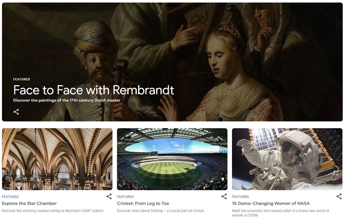Share the Face to Face with Rembrandt feature
345x223 pixels.
(x=16, y=112)
